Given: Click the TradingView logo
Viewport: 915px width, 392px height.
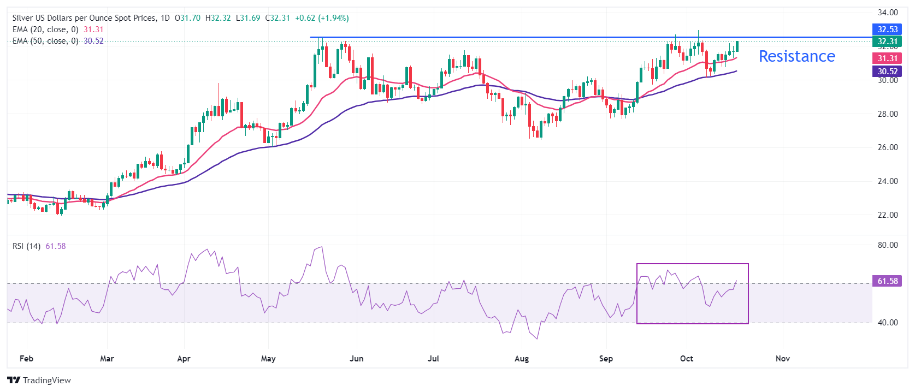Looking at the screenshot, I should tap(39, 380).
